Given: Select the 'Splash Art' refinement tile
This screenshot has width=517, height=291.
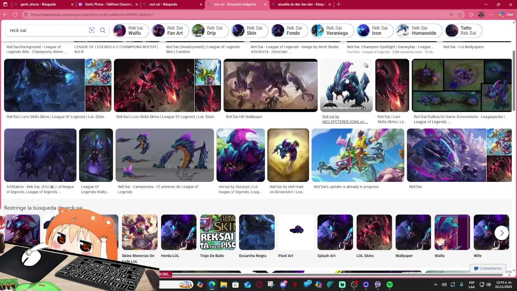Looking at the screenshot, I should (x=335, y=236).
